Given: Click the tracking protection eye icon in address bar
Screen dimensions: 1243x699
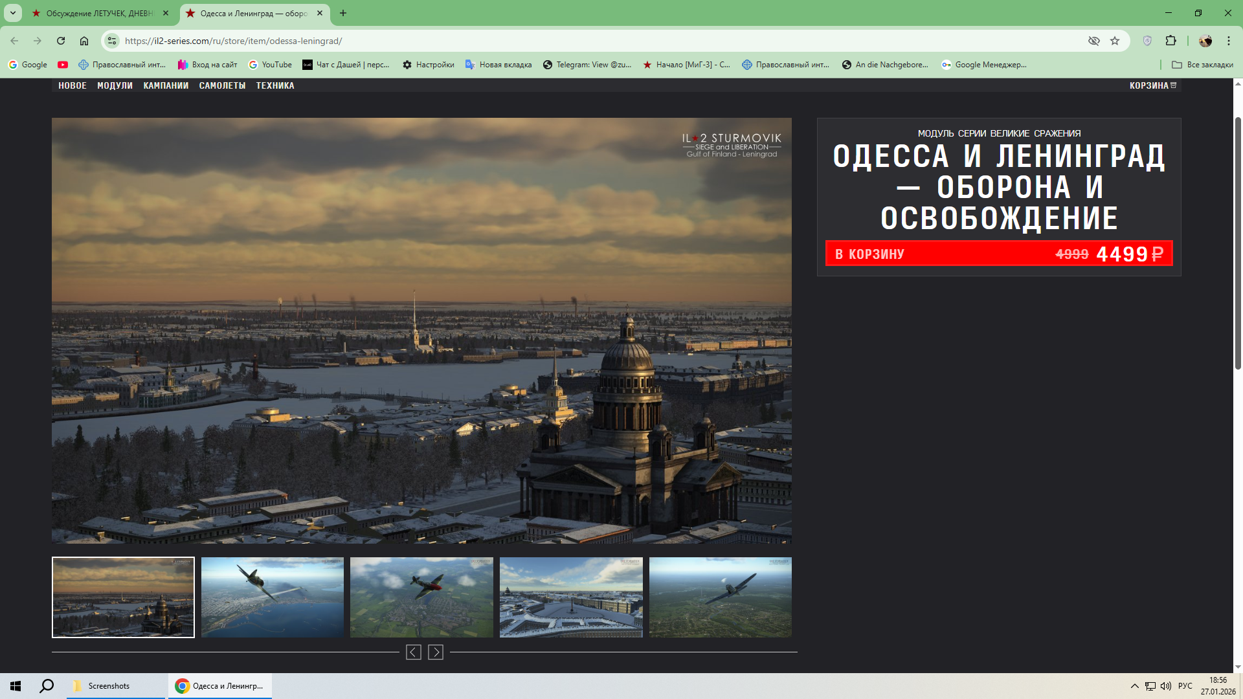Looking at the screenshot, I should 1094,41.
